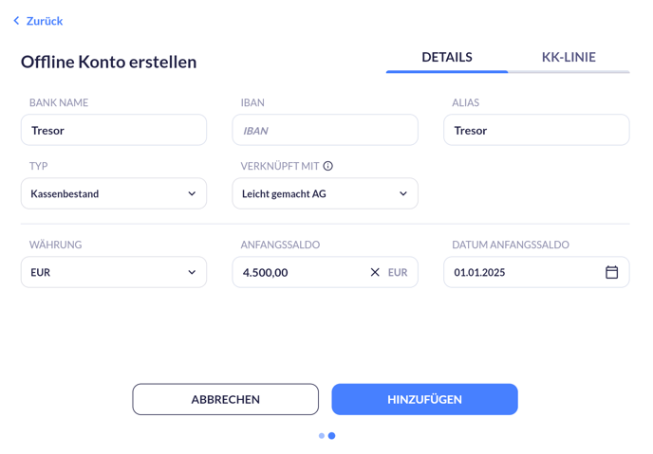Open the Verknüpft mit dropdown Leicht gemacht AG

pyautogui.click(x=325, y=193)
